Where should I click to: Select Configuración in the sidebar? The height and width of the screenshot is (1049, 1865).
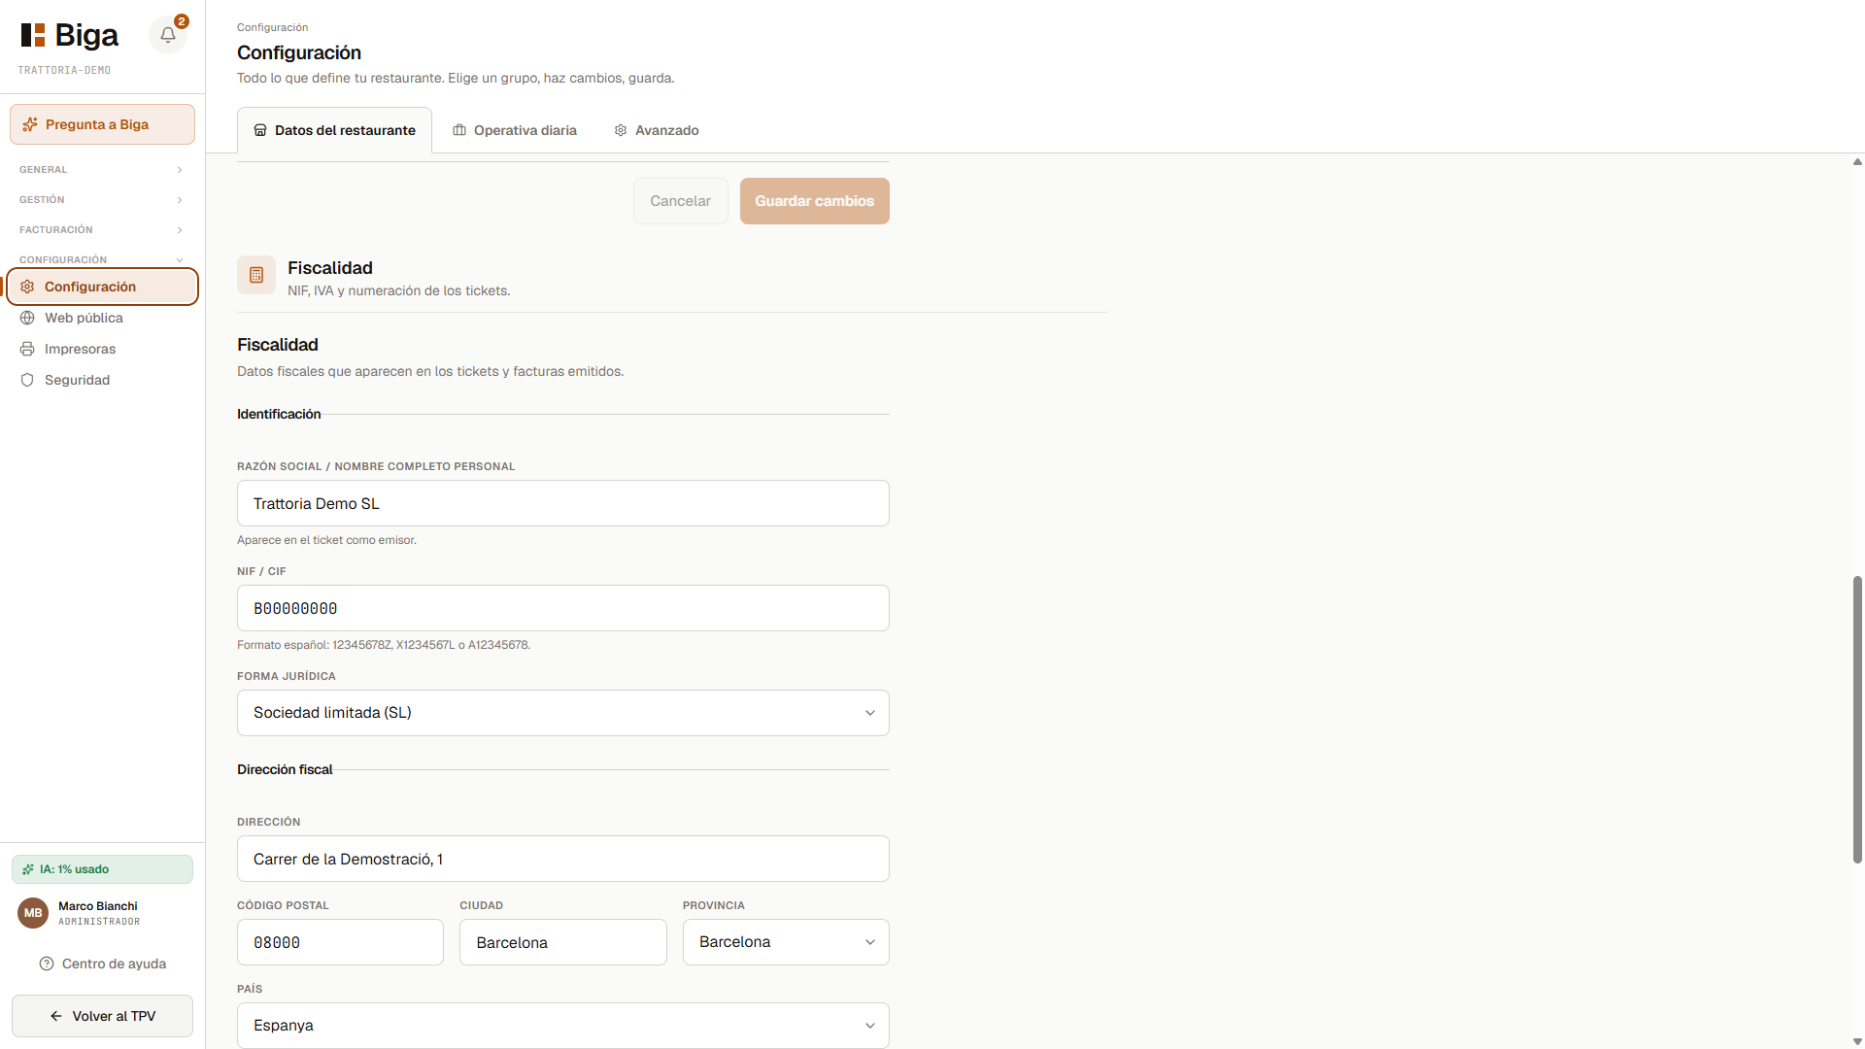tap(102, 287)
